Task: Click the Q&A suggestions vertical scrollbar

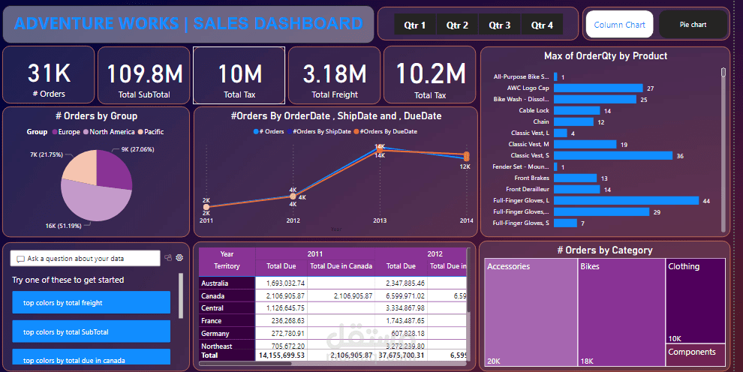Action: coord(181,295)
